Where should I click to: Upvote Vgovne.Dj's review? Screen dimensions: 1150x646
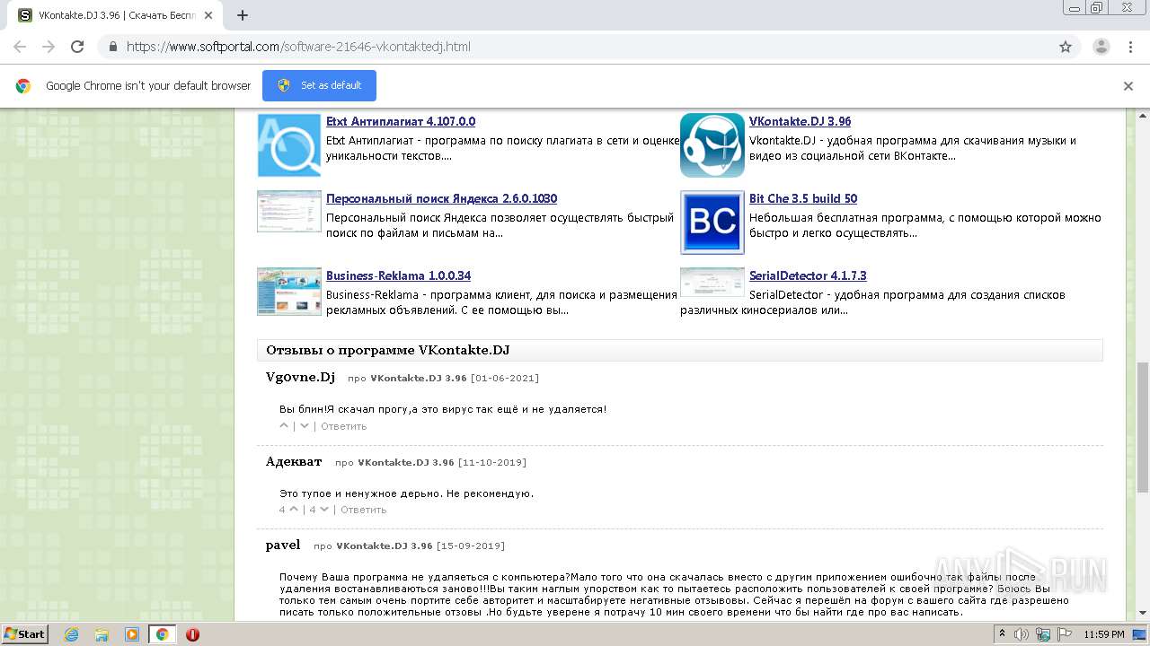pos(285,426)
